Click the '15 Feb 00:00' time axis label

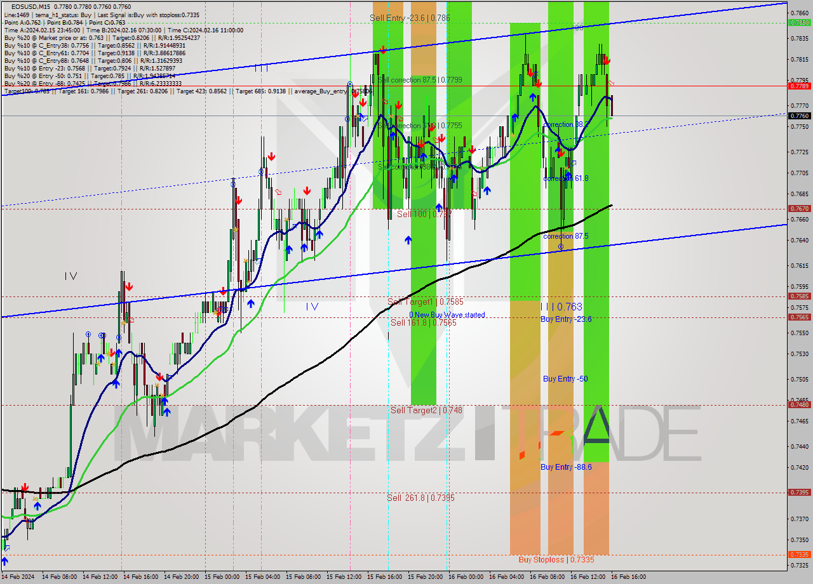(x=222, y=578)
